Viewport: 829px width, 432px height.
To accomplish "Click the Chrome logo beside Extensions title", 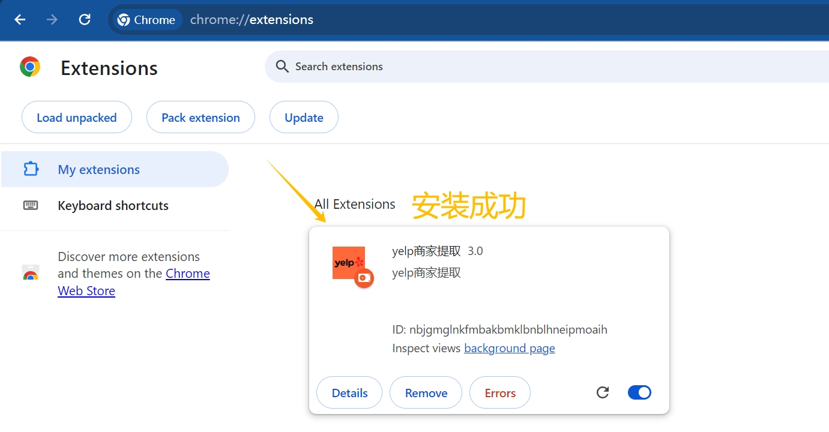I will (30, 67).
